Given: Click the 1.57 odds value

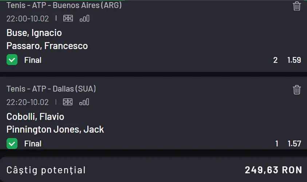Looking at the screenshot, I should (x=294, y=144).
